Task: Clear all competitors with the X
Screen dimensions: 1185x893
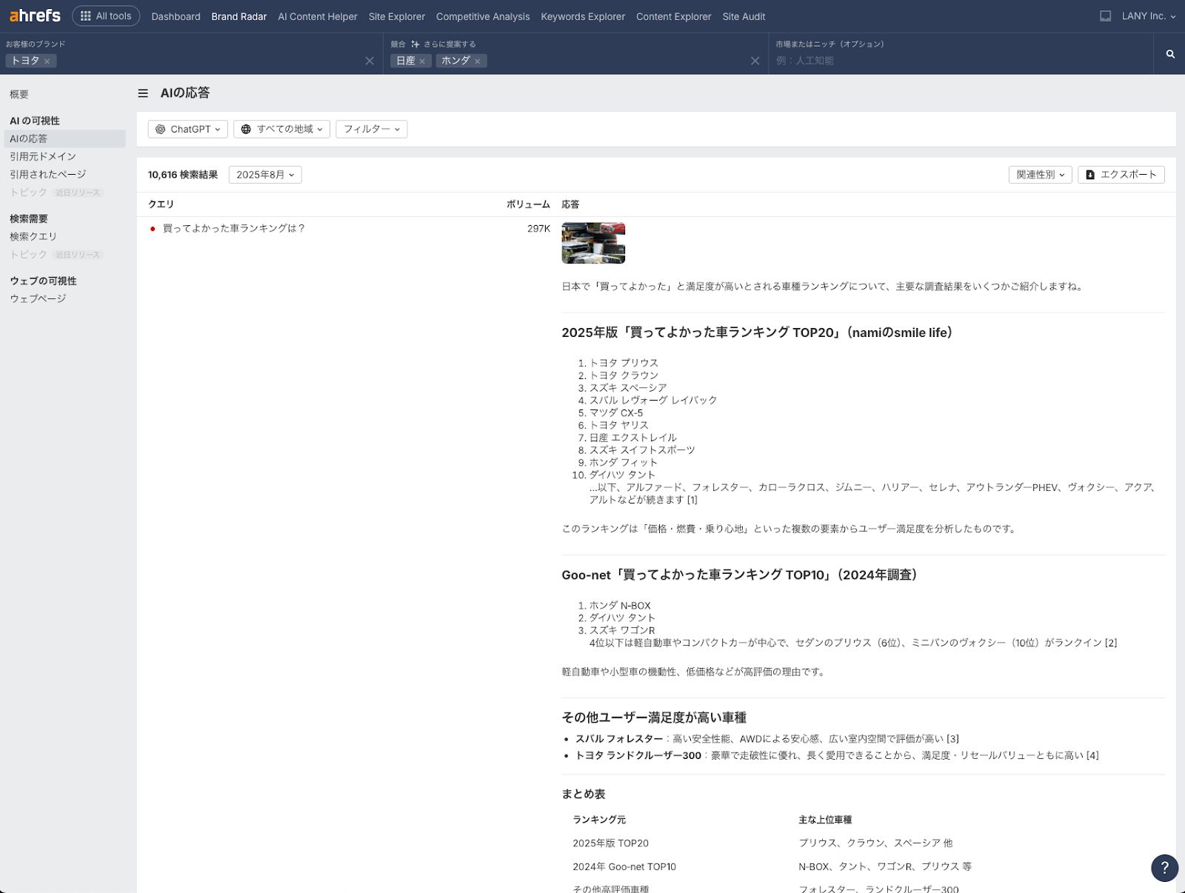Action: coord(755,61)
